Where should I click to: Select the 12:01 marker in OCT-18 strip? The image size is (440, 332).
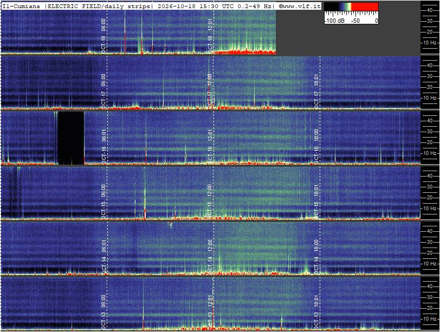pyautogui.click(x=210, y=25)
